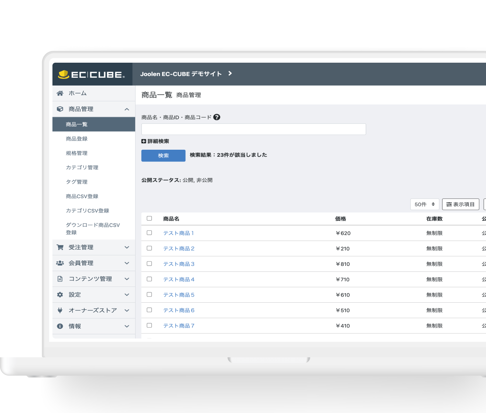Check the box for テスト商品 5
Screen dimensions: 486x413
(149, 295)
